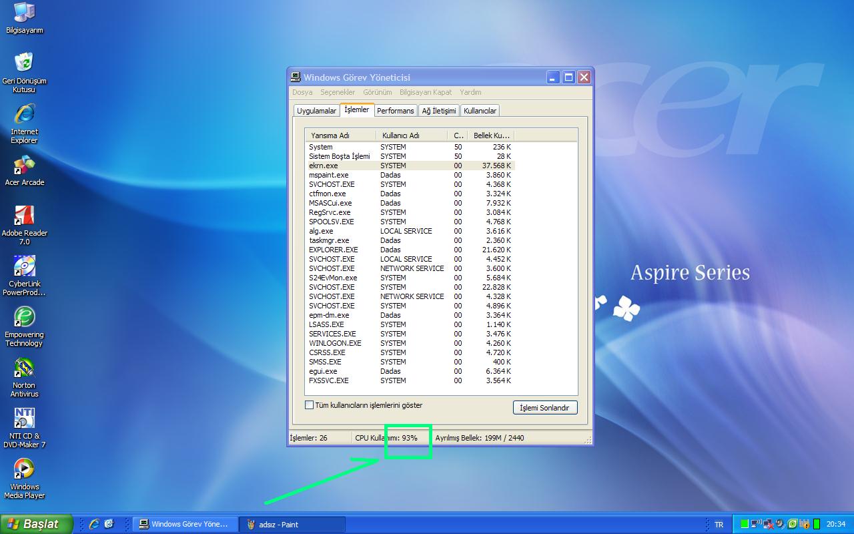Launch Internet Explorer from quick launch bar
The width and height of the screenshot is (854, 534).
pyautogui.click(x=94, y=524)
